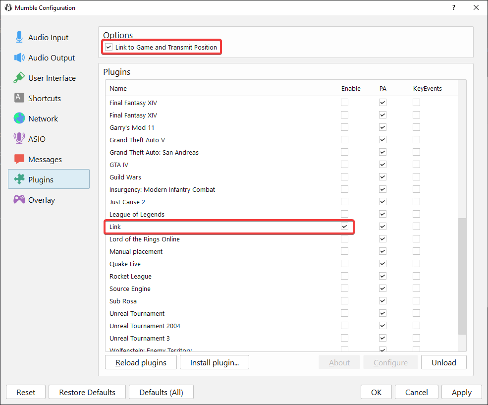The image size is (488, 405).
Task: Click the KeyEvents column header
Action: (x=428, y=88)
